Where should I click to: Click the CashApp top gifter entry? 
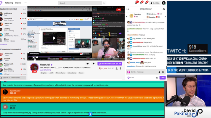pyautogui.click(x=136, y=15)
